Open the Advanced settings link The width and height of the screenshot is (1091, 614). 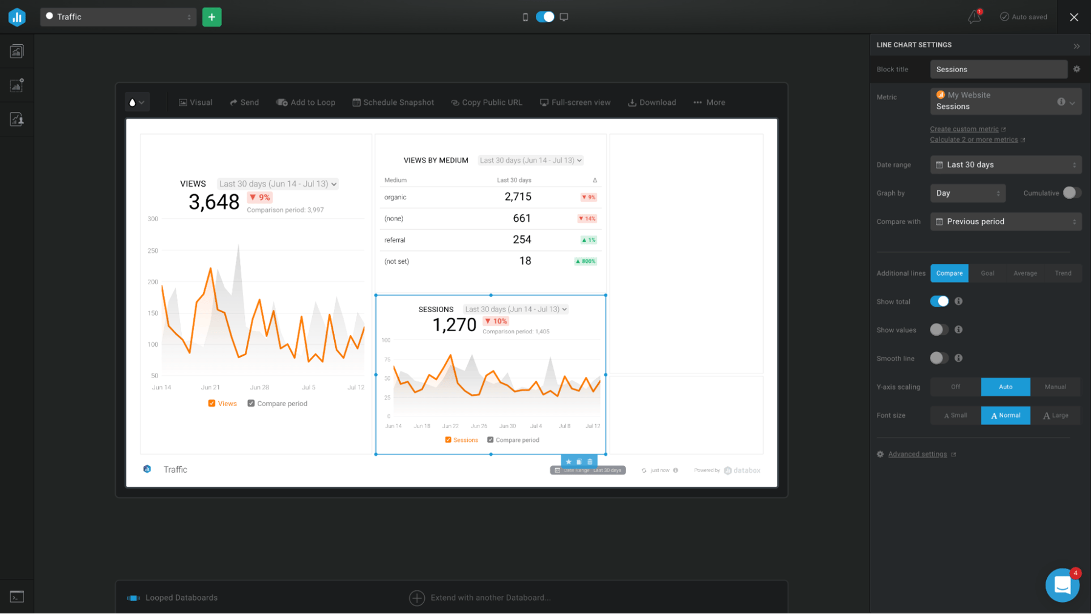[x=916, y=453]
